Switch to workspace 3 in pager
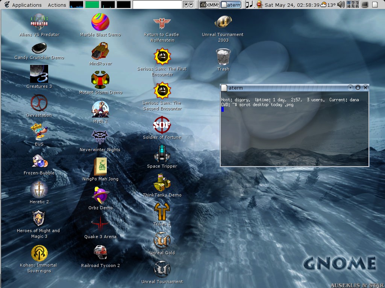Image resolution: width=385 pixels, height=288 pixels. point(357,3)
